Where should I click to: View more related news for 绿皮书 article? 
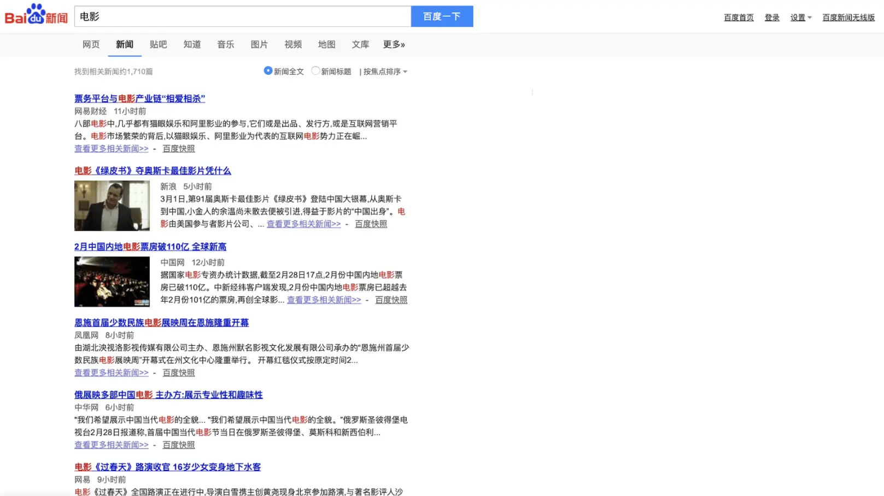tap(303, 224)
